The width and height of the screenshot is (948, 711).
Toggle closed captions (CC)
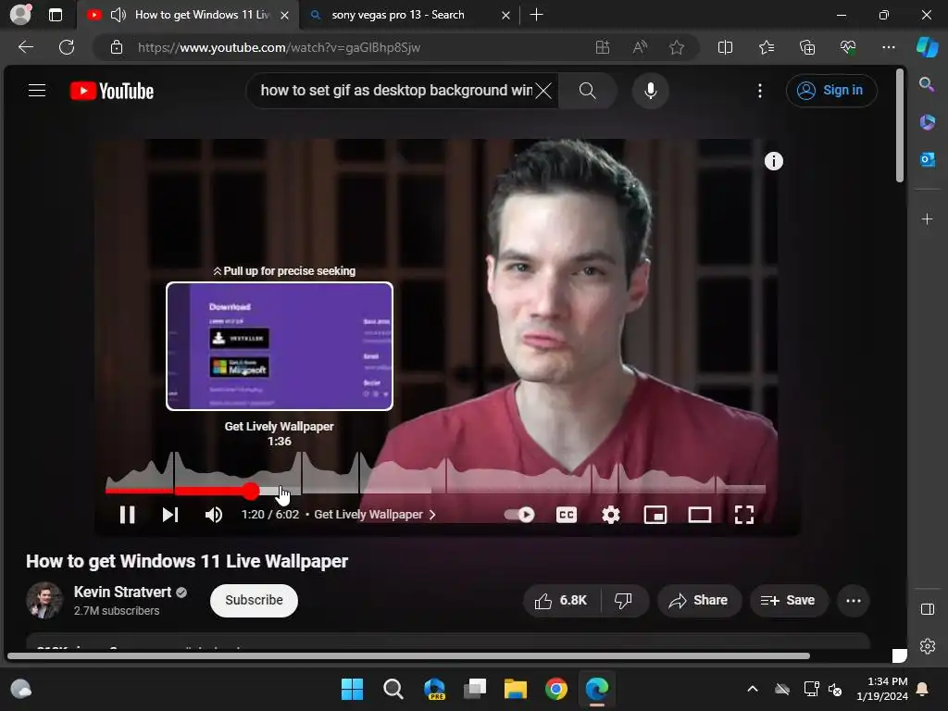(567, 515)
